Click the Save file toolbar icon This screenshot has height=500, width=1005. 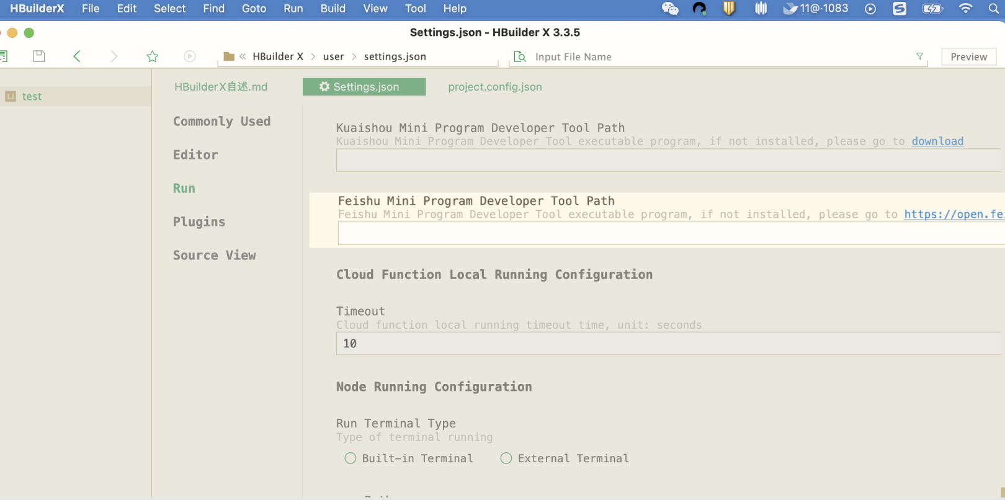click(39, 56)
